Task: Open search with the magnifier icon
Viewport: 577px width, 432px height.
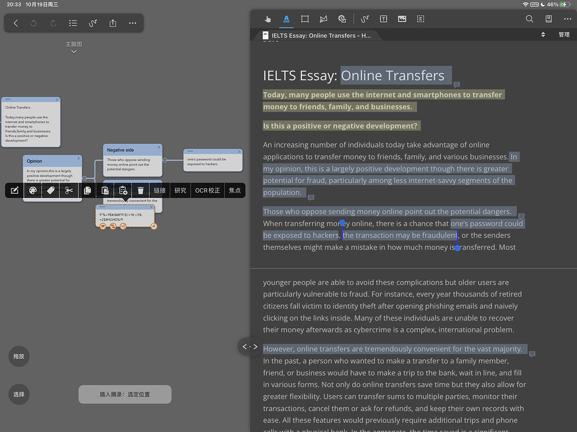Action: tap(529, 19)
